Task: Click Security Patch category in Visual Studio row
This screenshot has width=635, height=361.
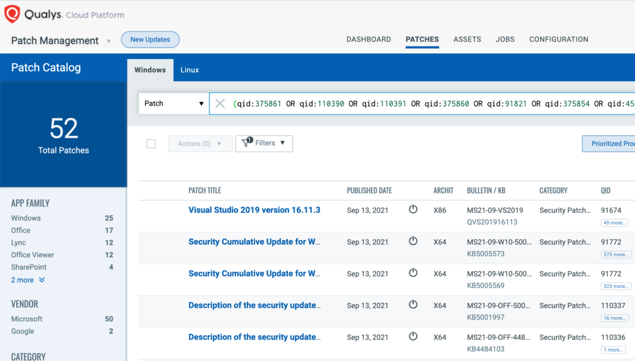Action: point(565,210)
